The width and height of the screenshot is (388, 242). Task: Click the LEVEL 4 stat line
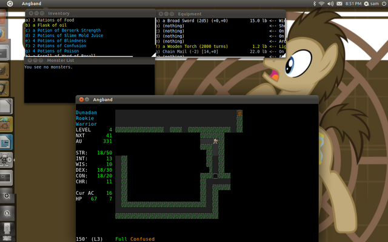[x=94, y=129]
